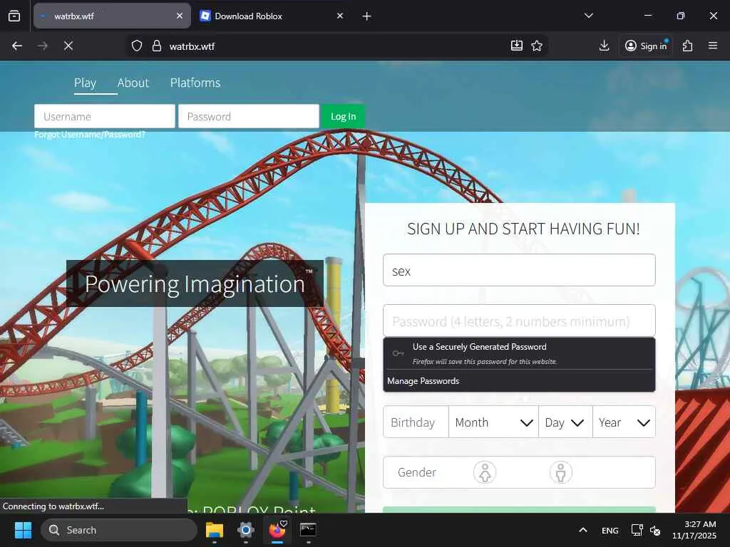Open the Settings gear taskbar app
The image size is (730, 547).
point(246,530)
